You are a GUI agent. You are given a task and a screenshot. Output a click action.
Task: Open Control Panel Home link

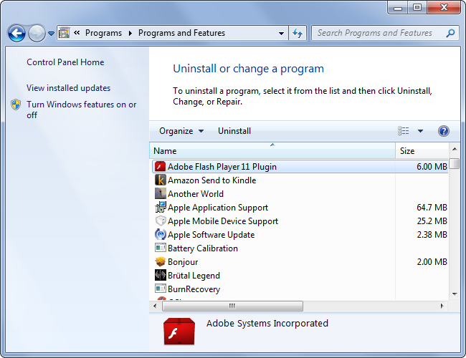pos(65,62)
